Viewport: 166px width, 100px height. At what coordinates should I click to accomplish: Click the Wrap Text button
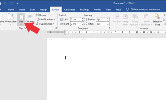[x=126, y=19]
